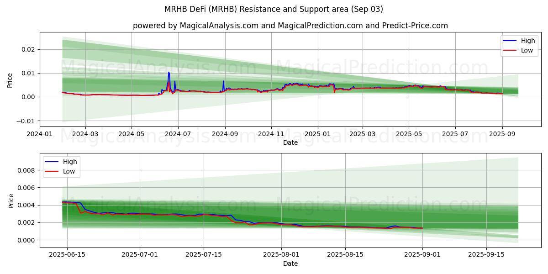Click the '2024-07' tick label on top chart

(178, 134)
